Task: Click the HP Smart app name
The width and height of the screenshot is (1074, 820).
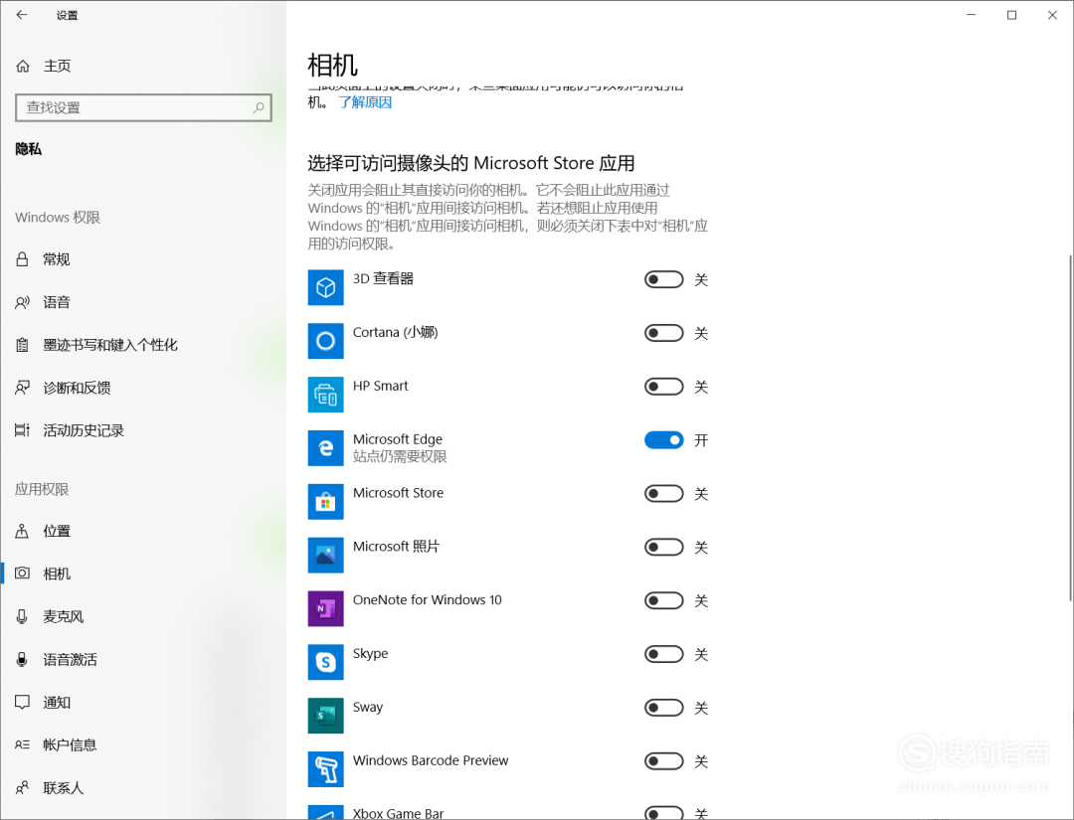Action: pyautogui.click(x=380, y=386)
